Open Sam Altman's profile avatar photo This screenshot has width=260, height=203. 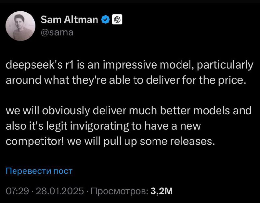[x=20, y=26]
